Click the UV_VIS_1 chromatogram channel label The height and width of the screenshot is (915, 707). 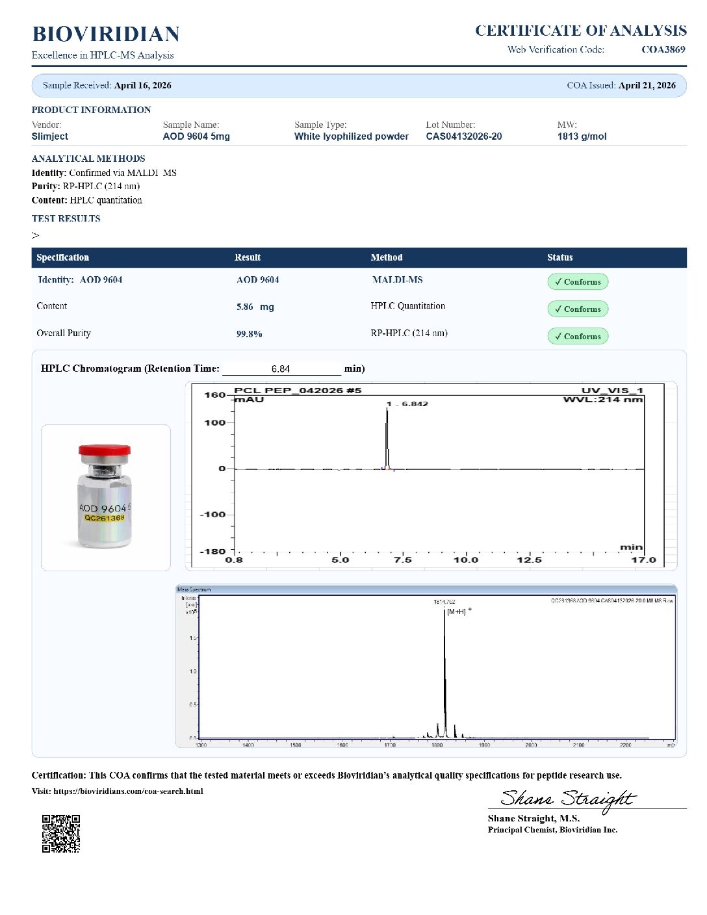[x=612, y=391]
